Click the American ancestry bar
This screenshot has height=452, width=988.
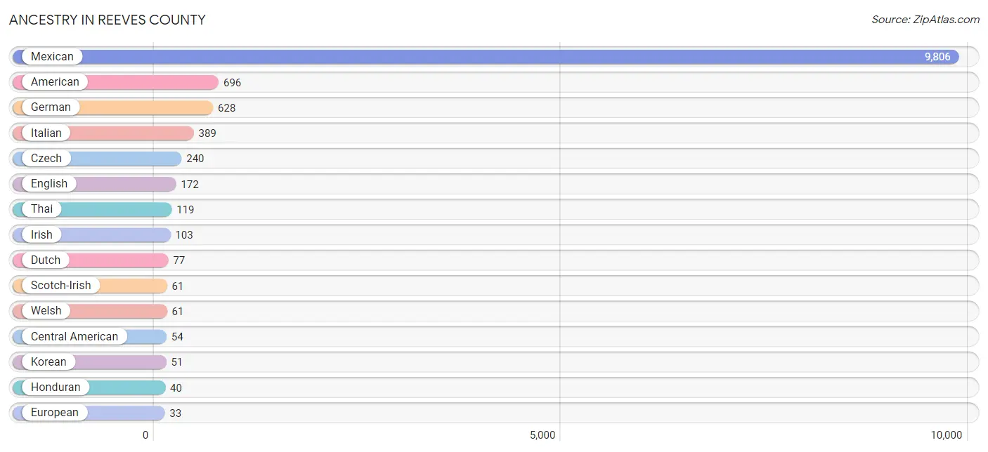tap(115, 82)
